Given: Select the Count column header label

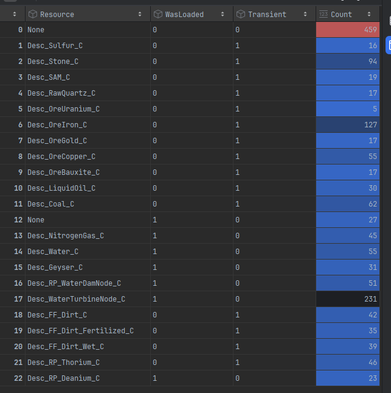Looking at the screenshot, I should click(341, 15).
